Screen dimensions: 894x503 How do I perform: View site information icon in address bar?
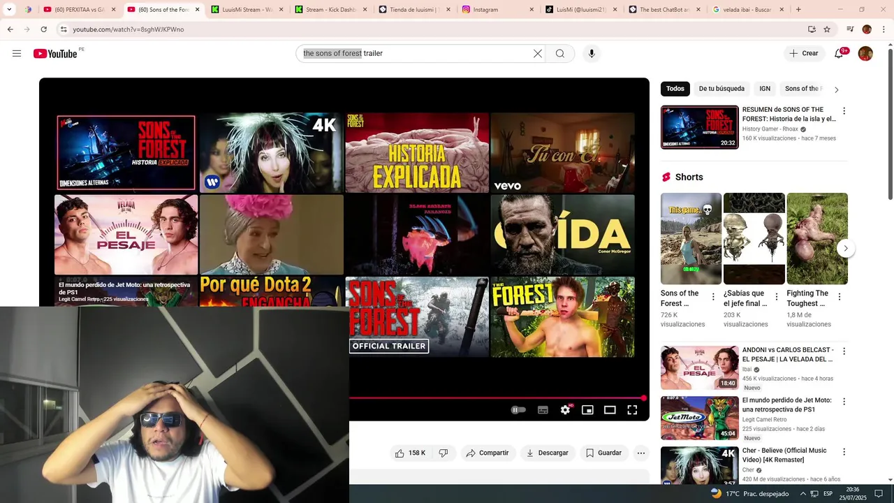[63, 29]
